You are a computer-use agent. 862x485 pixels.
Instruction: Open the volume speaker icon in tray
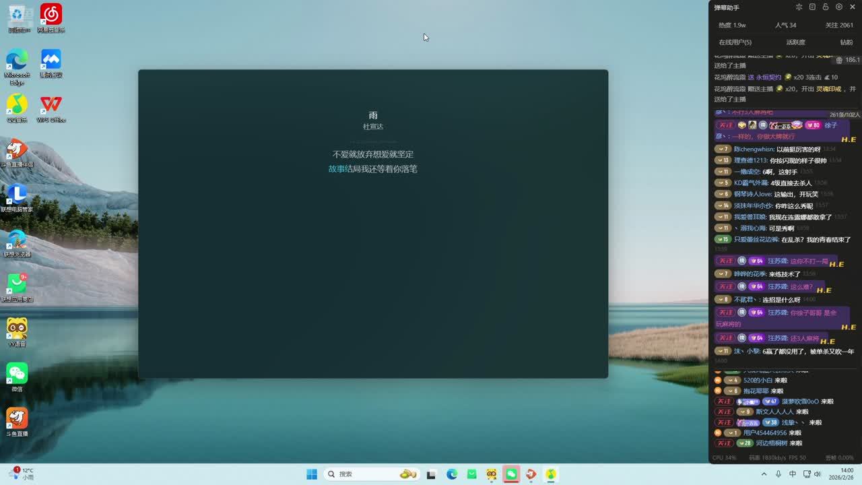pyautogui.click(x=818, y=474)
